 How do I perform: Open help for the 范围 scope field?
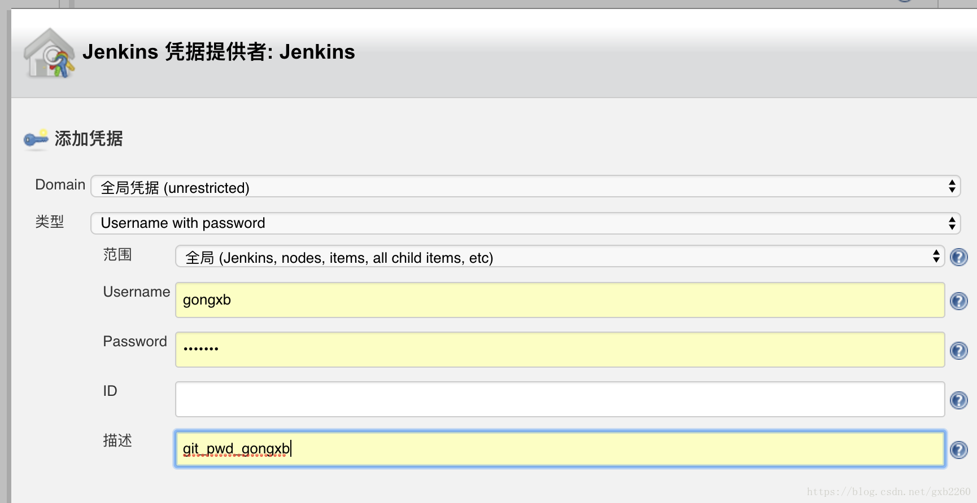pos(958,257)
